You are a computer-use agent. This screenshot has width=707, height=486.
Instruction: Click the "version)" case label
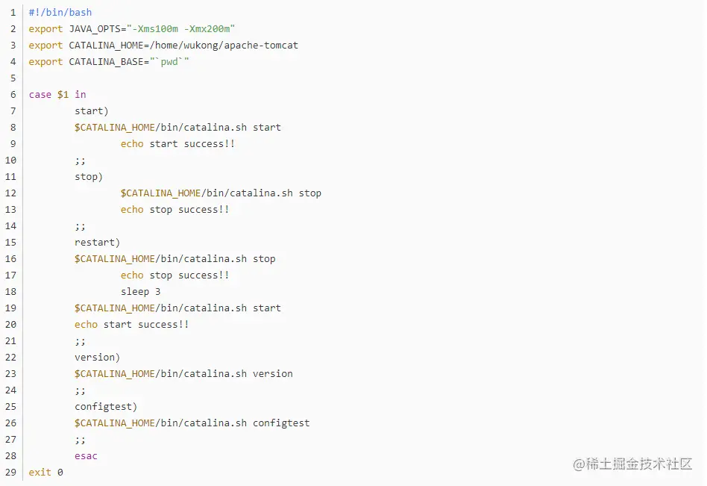point(97,358)
